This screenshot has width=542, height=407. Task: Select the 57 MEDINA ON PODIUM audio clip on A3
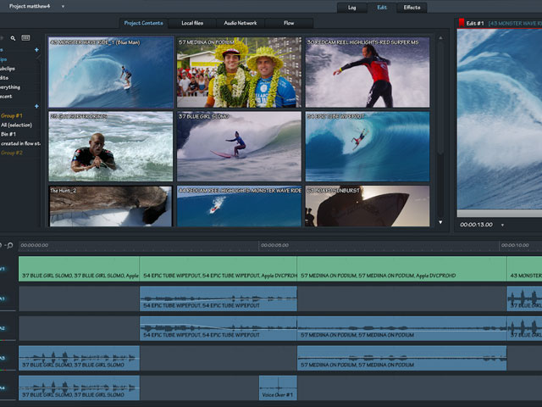pos(401,358)
